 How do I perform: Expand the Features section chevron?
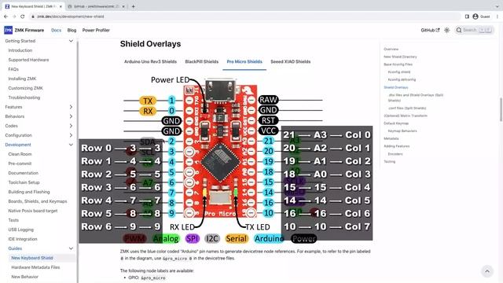click(x=71, y=107)
